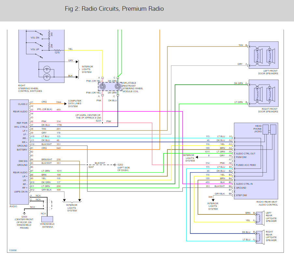Click the title "Fig 2: Radio Circuits, Premium Radio"
Viewport: 294px width, 258px height.
coord(114,8)
